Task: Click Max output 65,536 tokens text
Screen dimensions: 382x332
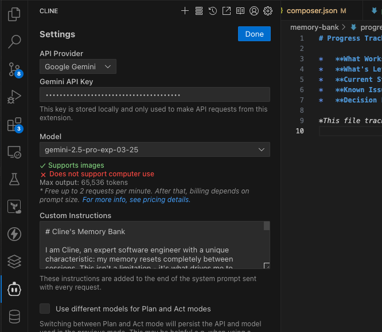Action: (84, 182)
